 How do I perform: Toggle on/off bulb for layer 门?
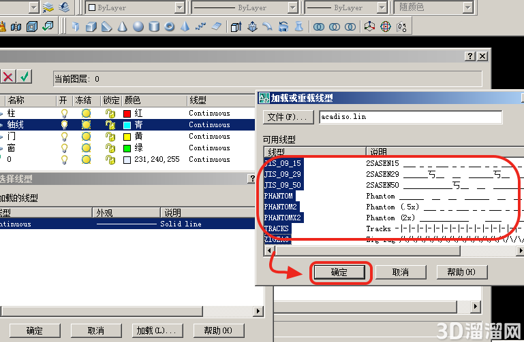(64, 137)
